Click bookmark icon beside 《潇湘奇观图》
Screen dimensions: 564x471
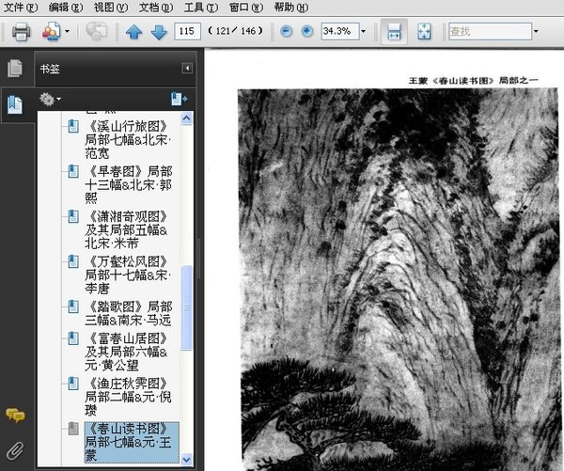tap(73, 216)
